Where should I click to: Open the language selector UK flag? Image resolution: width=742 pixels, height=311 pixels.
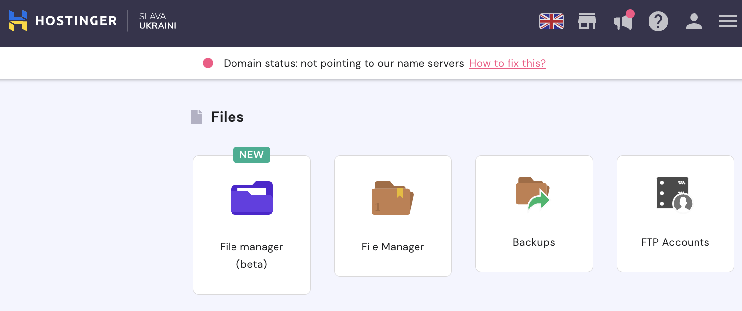(x=551, y=21)
